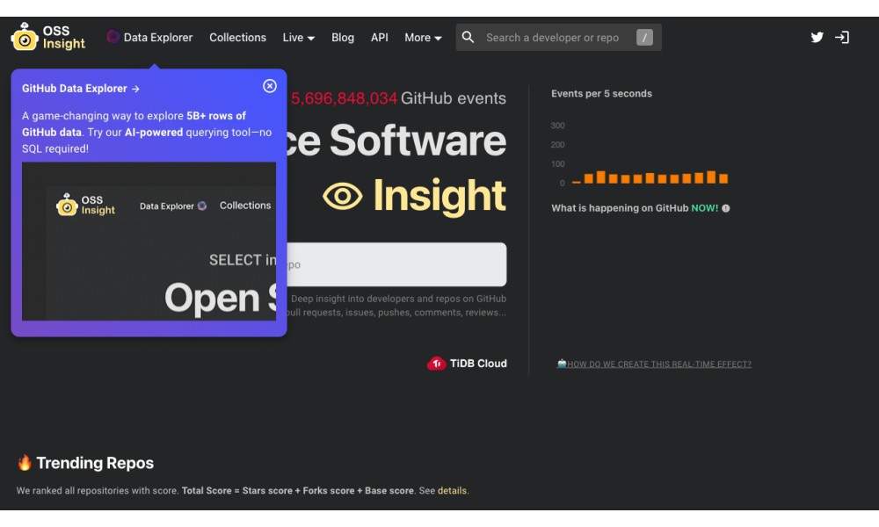Click the fire icon near Trending Repos
This screenshot has width=879, height=527.
click(25, 463)
